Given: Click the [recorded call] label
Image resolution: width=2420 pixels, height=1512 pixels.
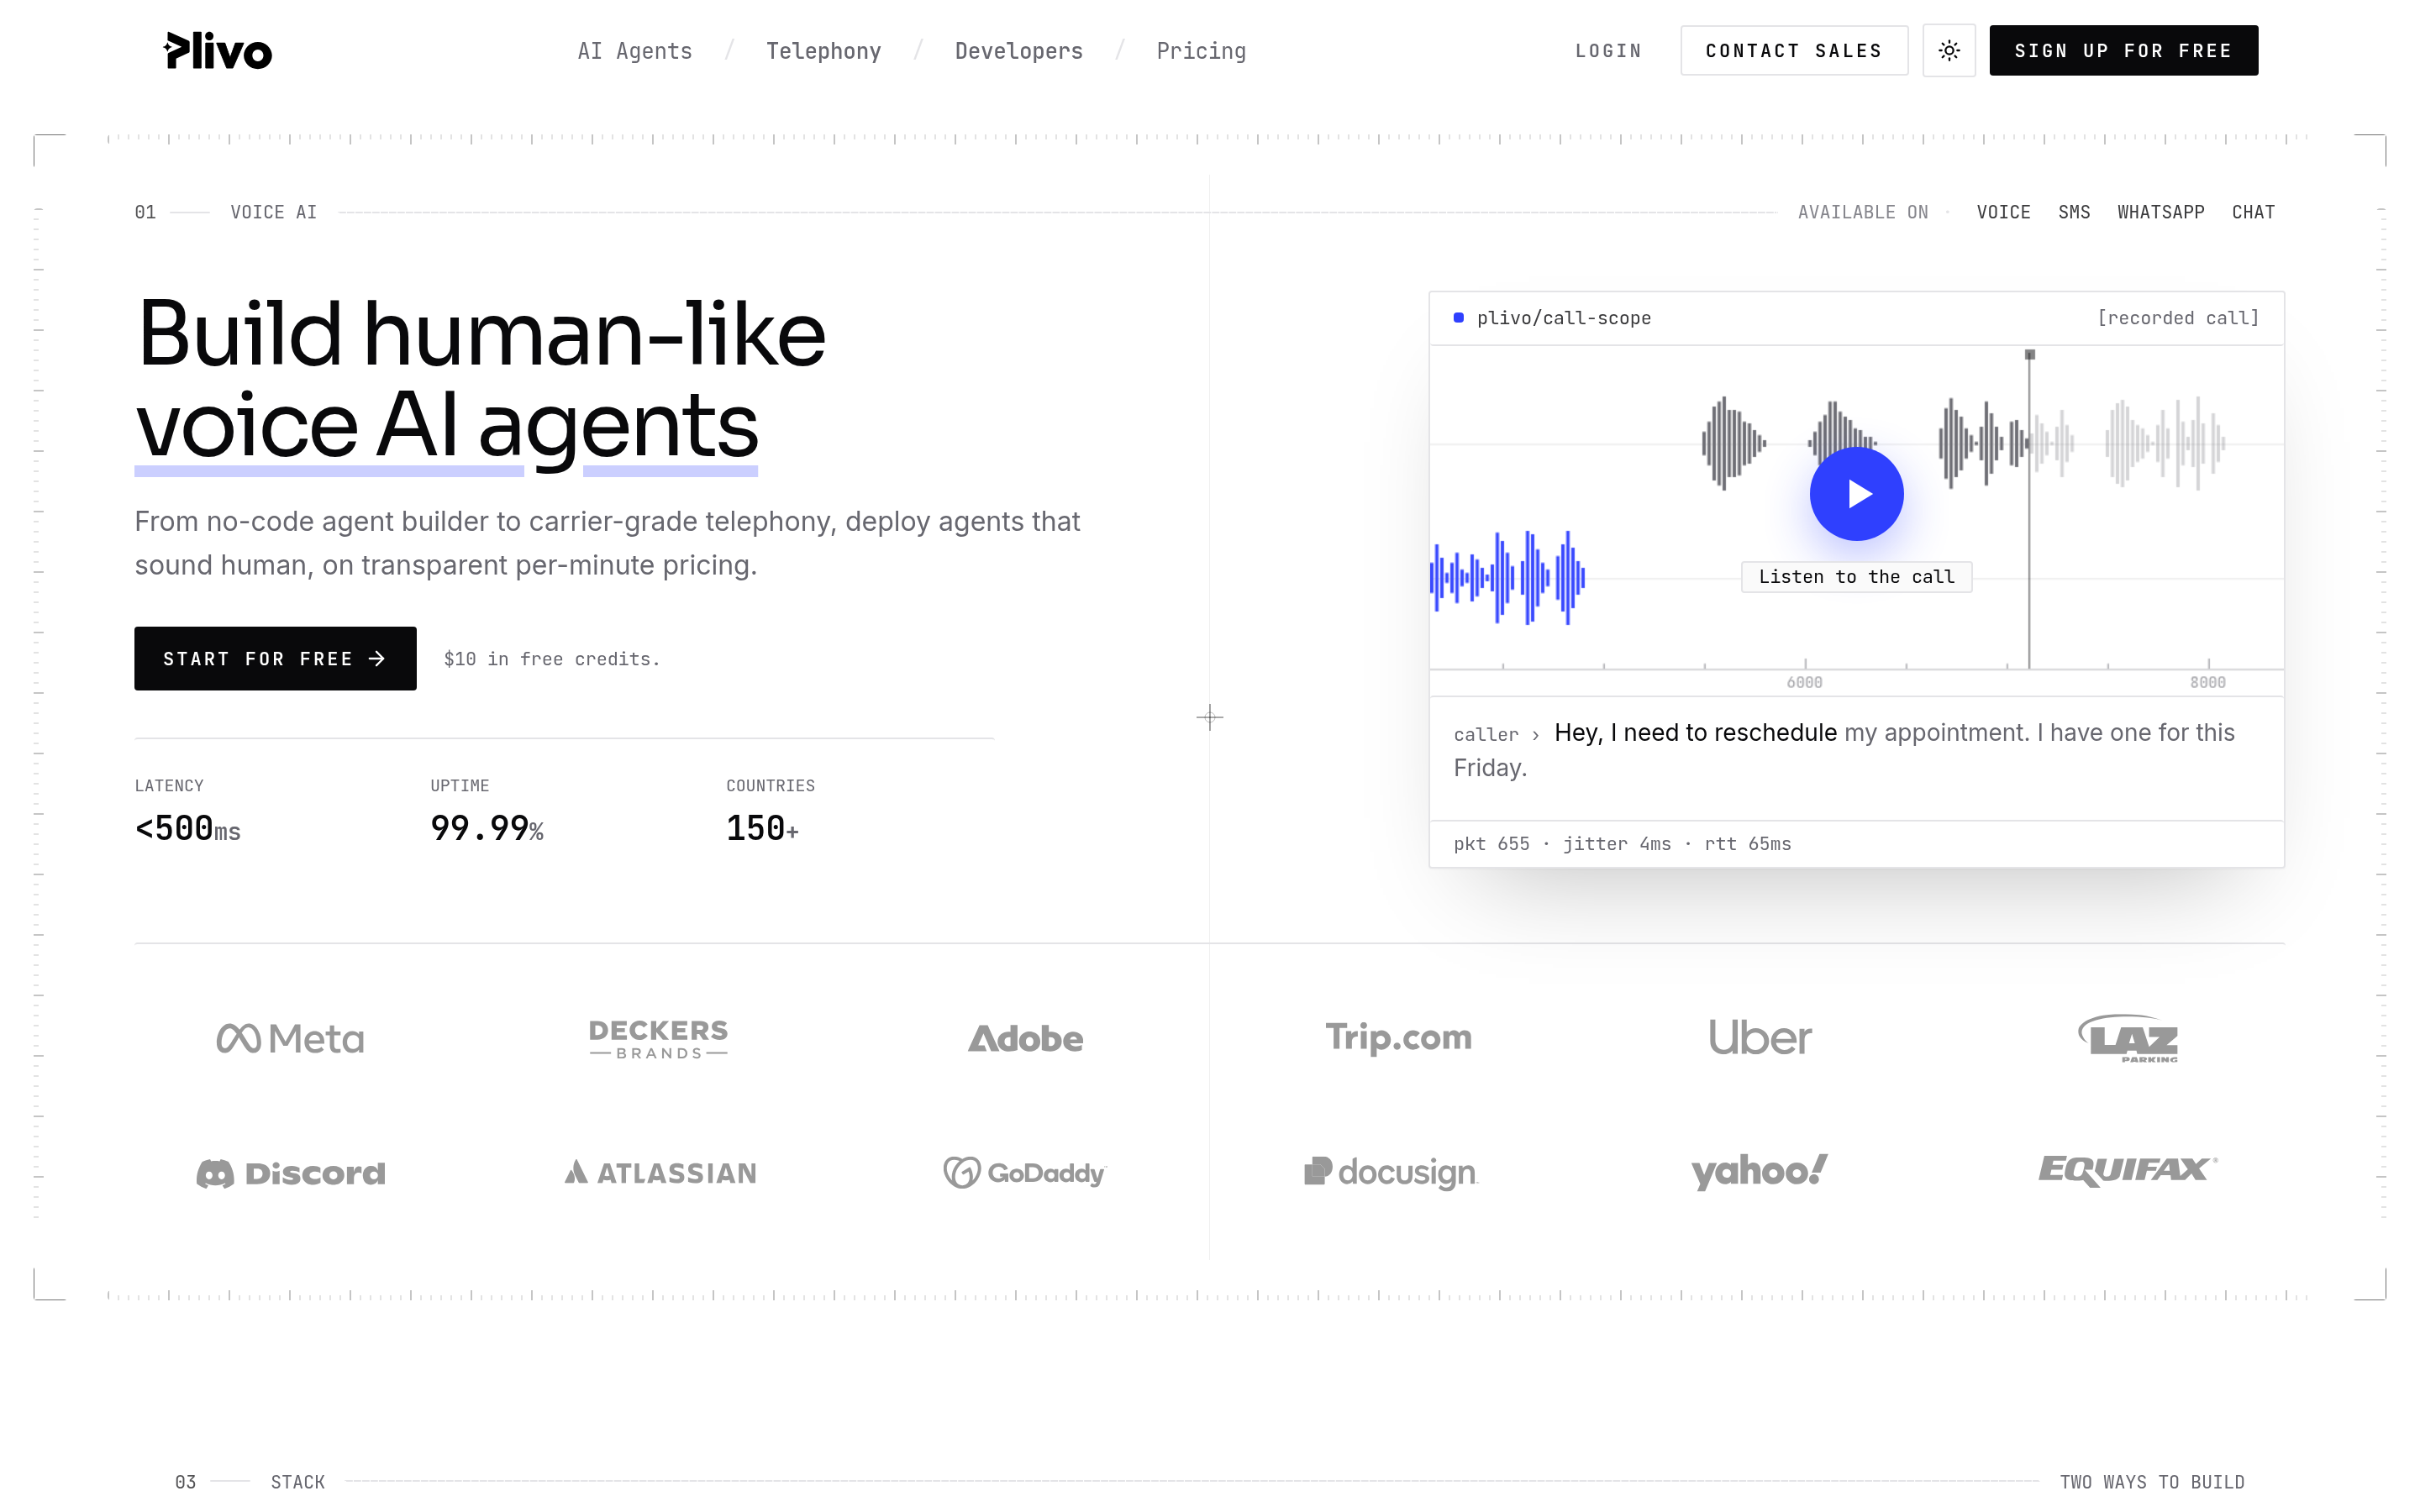Looking at the screenshot, I should tap(2177, 318).
